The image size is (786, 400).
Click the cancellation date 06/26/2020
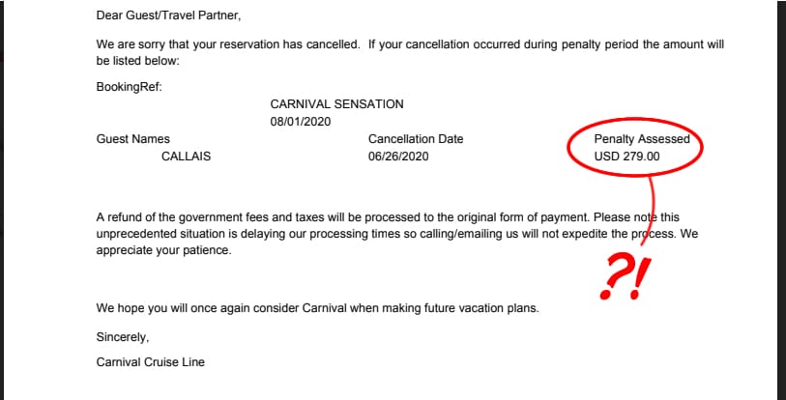coord(398,157)
